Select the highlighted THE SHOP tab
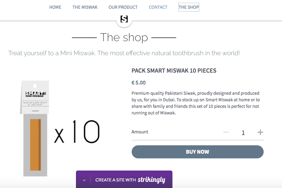This screenshot has height=188, width=282. coord(188,7)
